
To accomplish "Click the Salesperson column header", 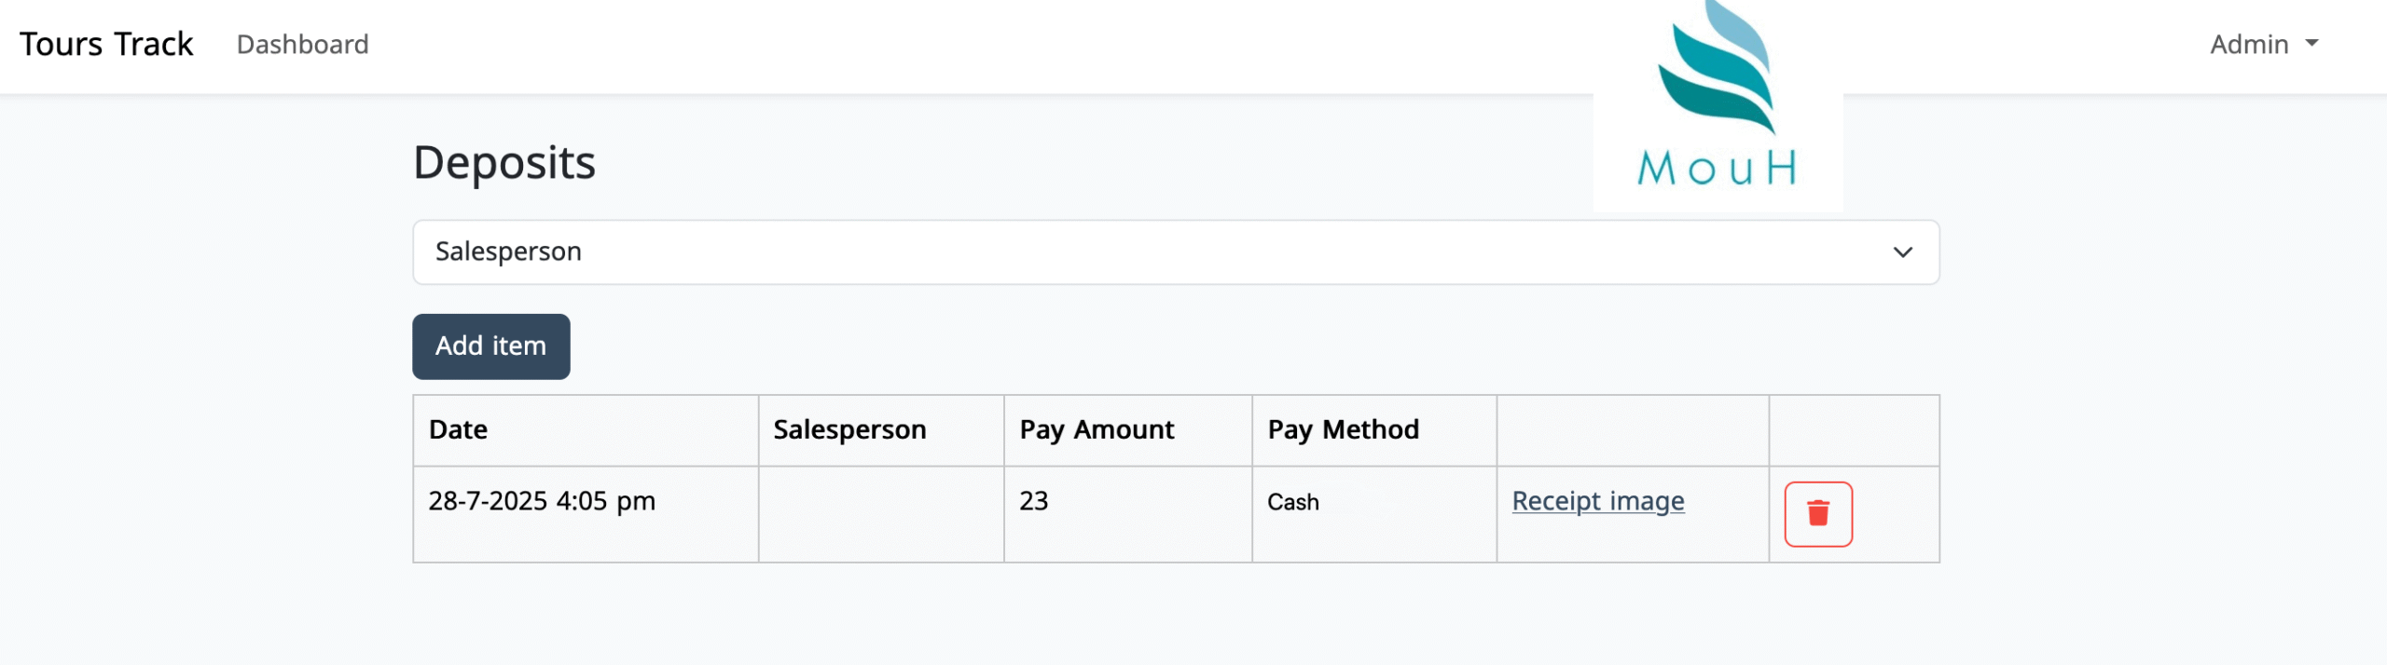I will pyautogui.click(x=849, y=429).
